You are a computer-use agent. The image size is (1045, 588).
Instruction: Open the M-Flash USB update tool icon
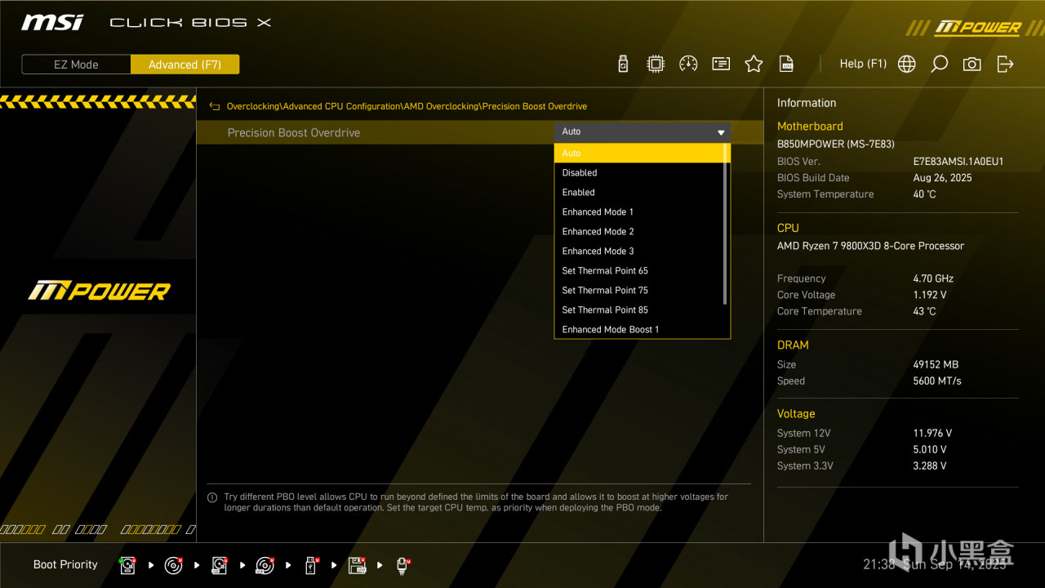pyautogui.click(x=623, y=64)
